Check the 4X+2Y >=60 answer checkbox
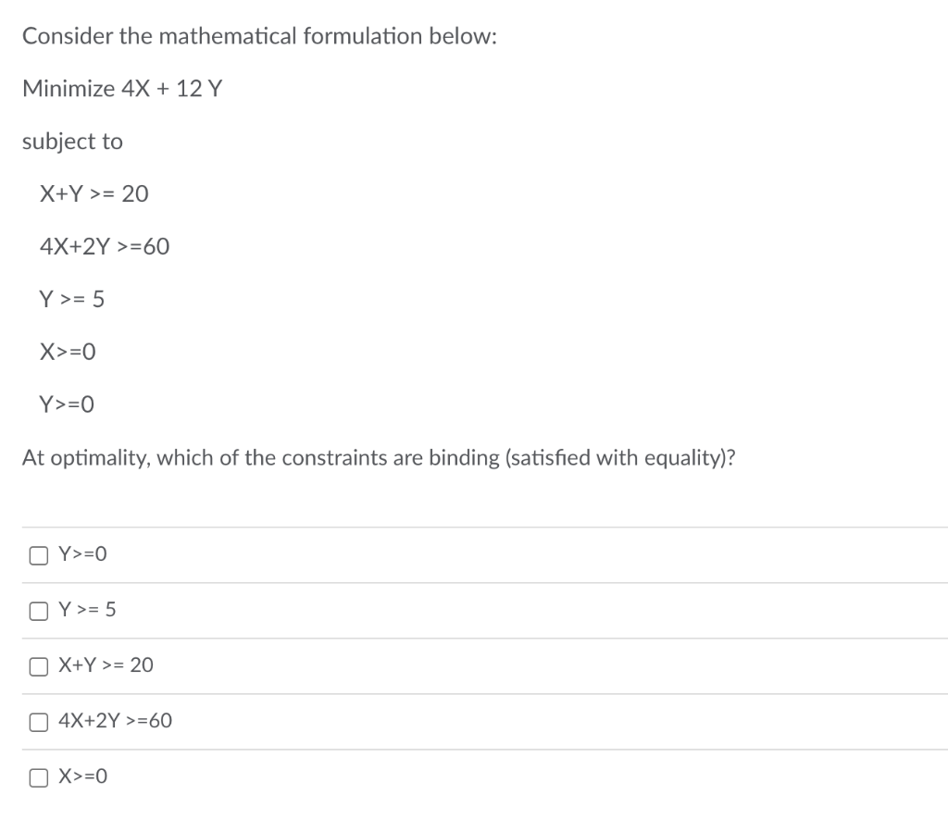Screen dimensions: 948x819 (x=37, y=721)
